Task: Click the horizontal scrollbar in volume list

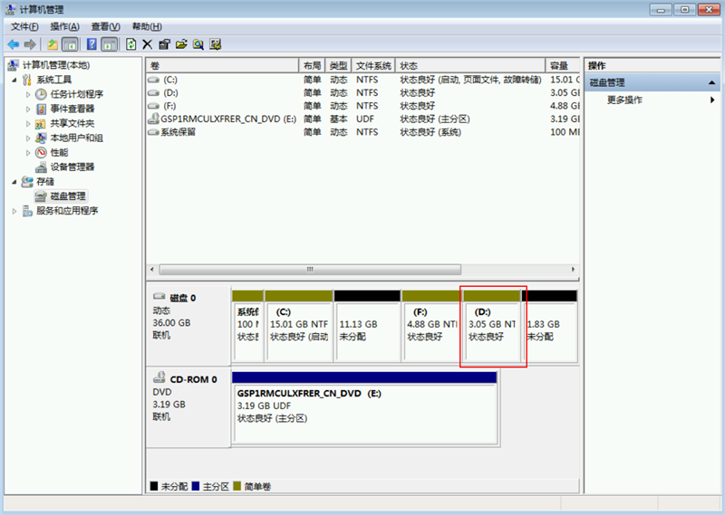Action: coord(308,269)
